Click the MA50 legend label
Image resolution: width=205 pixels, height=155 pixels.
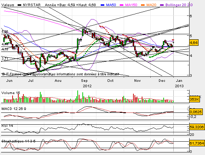pos(111,5)
